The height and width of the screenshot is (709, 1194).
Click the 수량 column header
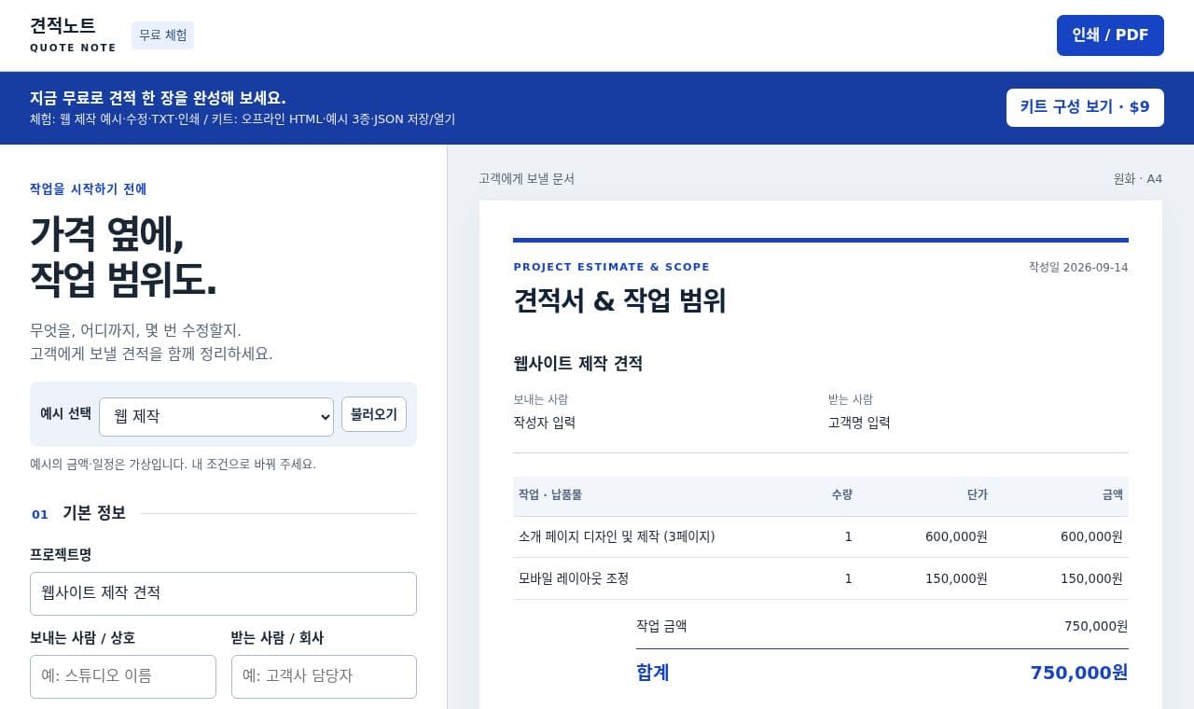(x=841, y=495)
